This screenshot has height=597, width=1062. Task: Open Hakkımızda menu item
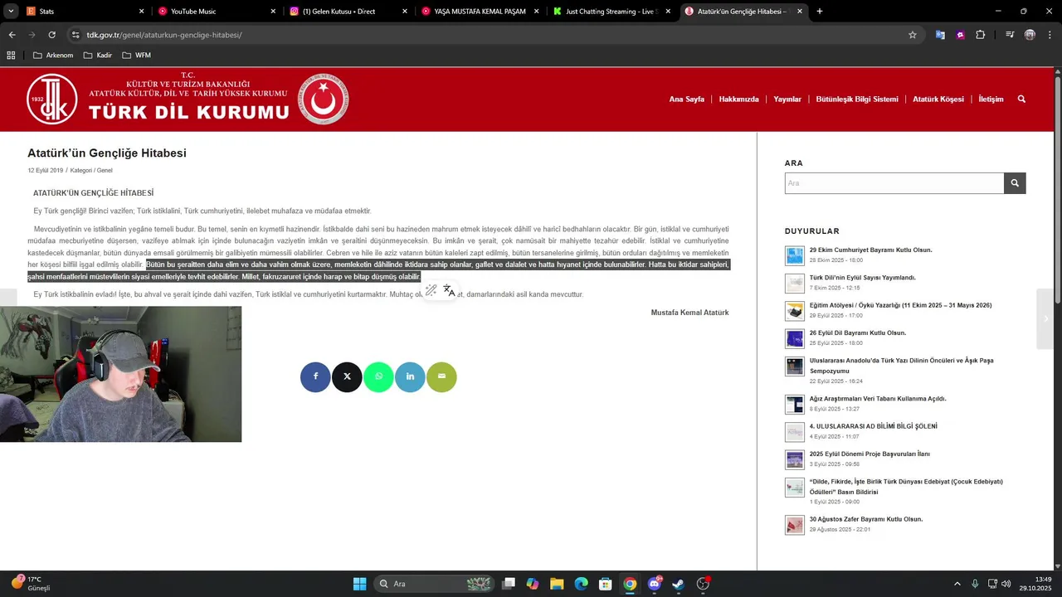pos(738,99)
